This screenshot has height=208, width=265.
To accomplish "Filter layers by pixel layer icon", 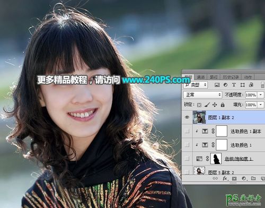I will coord(217,85).
